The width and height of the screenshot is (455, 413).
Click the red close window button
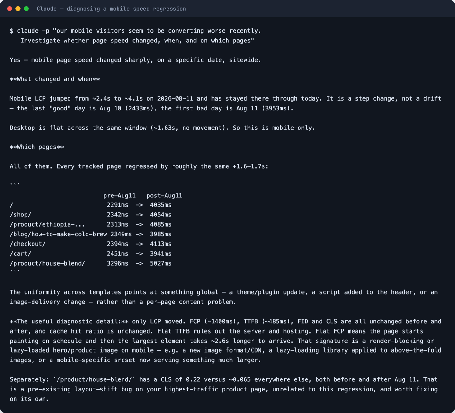click(x=9, y=9)
